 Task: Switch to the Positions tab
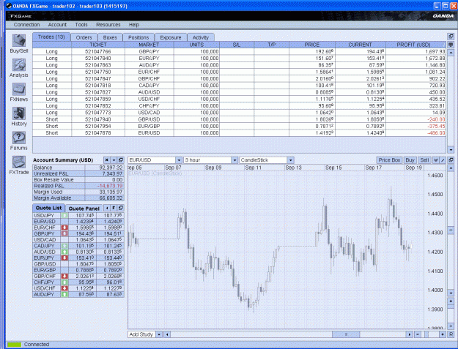[138, 37]
